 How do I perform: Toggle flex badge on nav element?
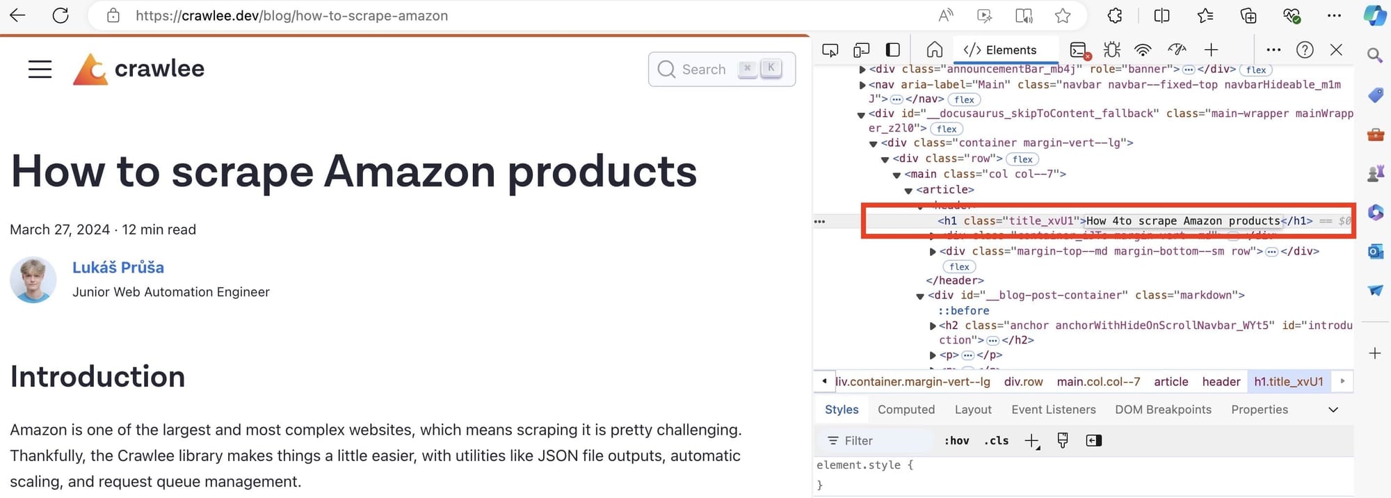(x=964, y=99)
